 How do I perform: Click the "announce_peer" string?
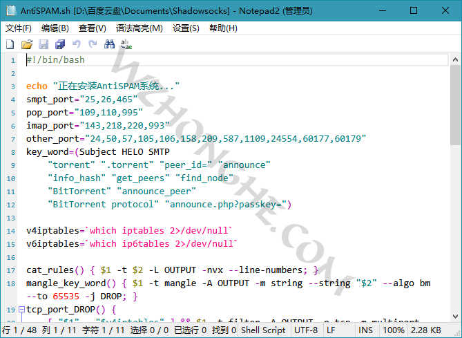[x=156, y=191]
